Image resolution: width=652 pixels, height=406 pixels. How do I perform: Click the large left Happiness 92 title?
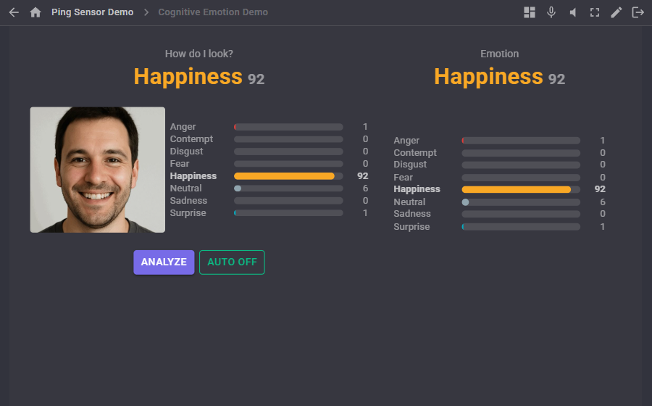198,77
